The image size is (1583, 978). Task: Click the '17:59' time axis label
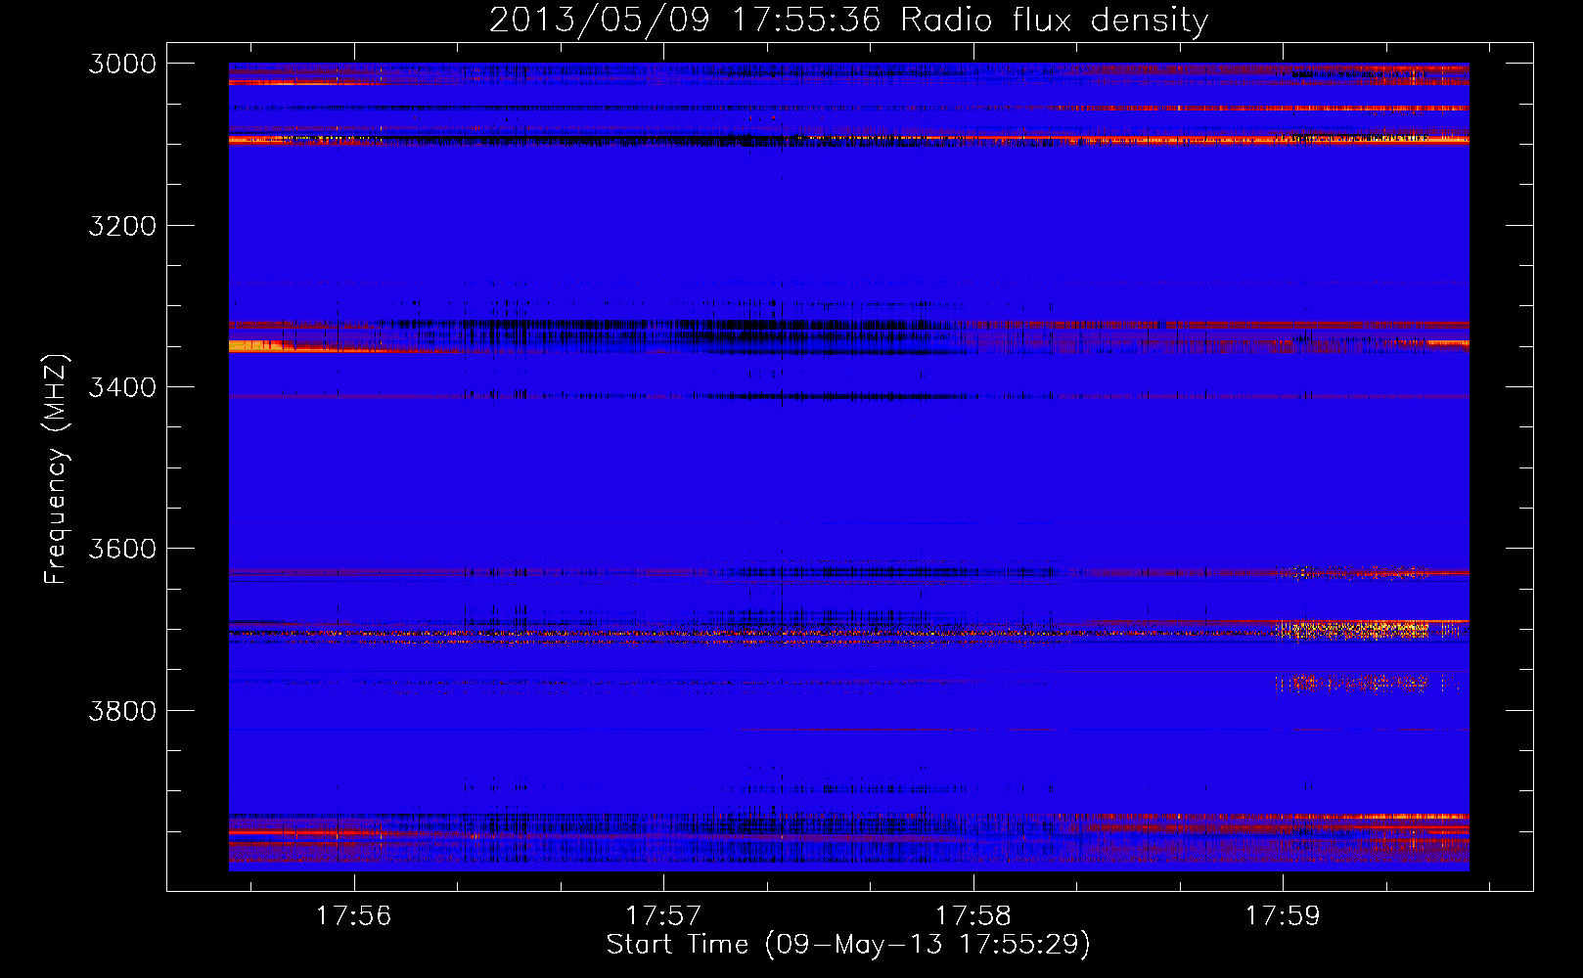click(x=1283, y=916)
